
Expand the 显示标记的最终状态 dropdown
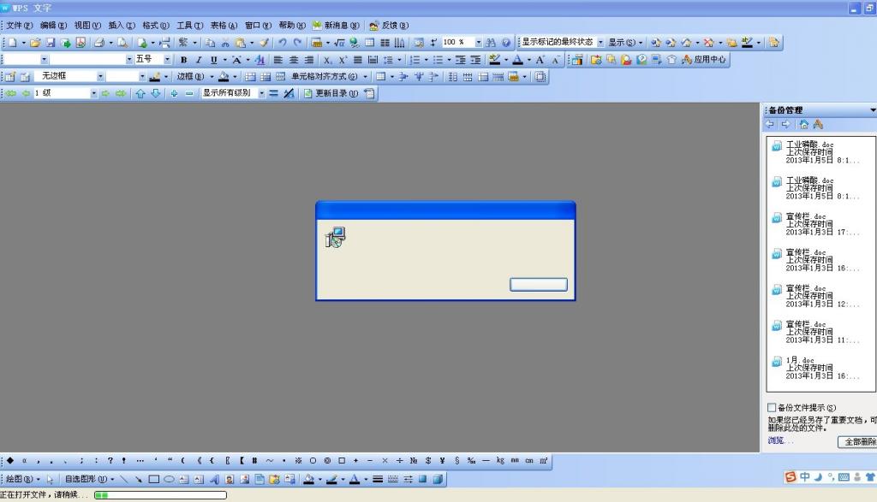pos(600,43)
